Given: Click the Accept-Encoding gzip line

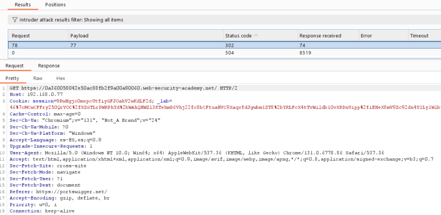Looking at the screenshot, I should click(59, 198).
